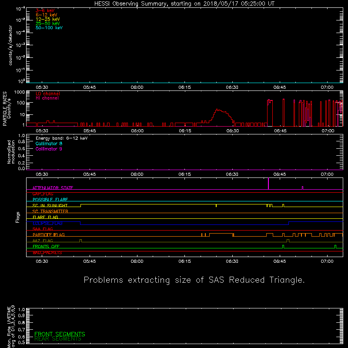Click the ATTENUATOR_STATE flag label
The height and width of the screenshot is (348, 348).
pos(53,188)
